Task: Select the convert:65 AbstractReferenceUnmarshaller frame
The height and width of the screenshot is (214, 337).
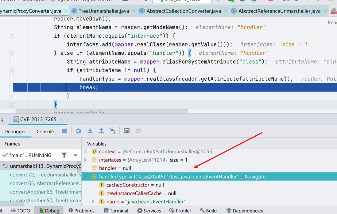Action: click(x=41, y=183)
